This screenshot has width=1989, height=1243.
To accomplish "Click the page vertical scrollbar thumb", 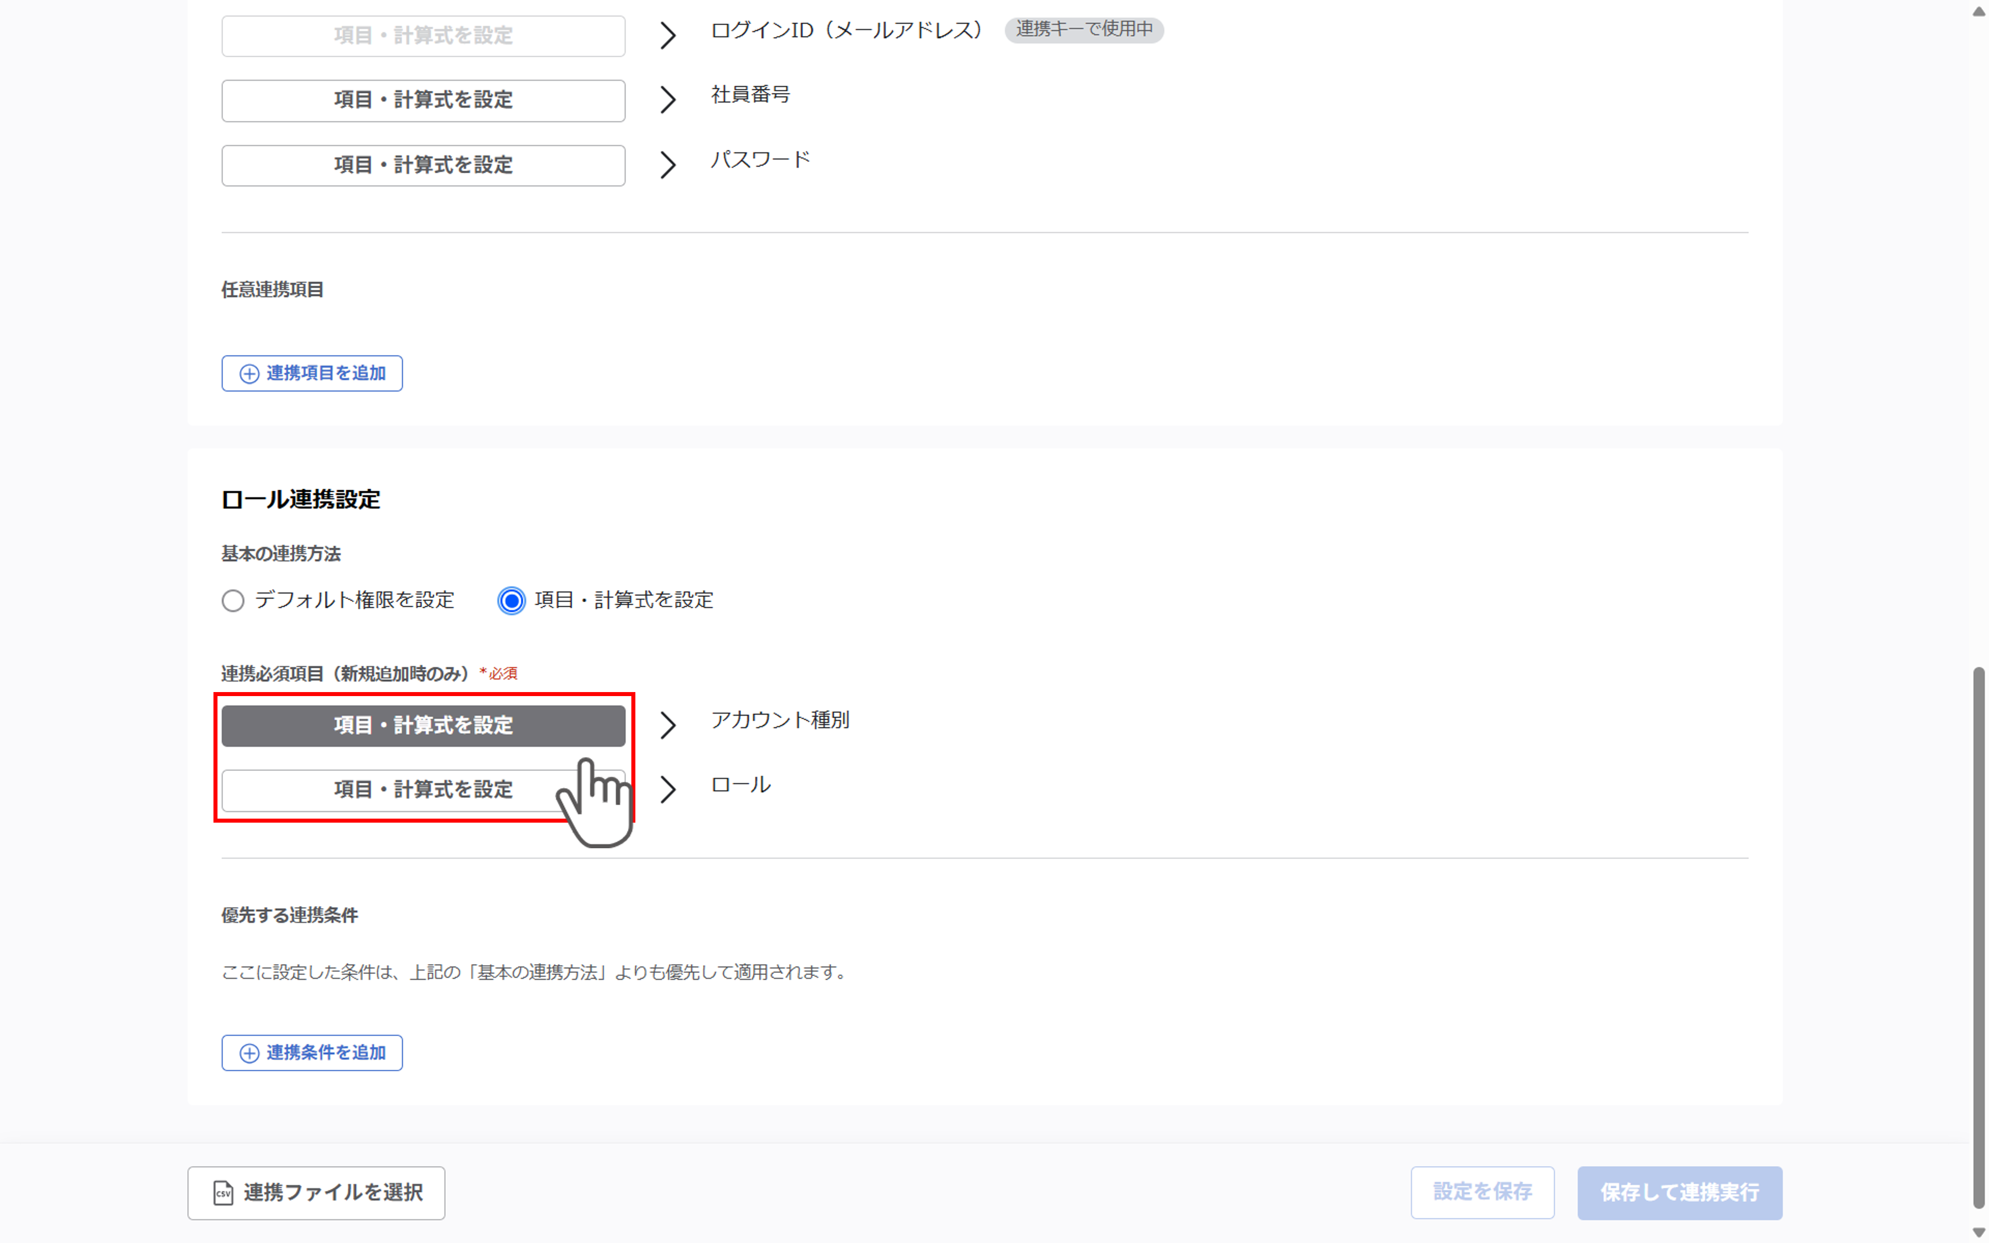I will (x=1979, y=937).
